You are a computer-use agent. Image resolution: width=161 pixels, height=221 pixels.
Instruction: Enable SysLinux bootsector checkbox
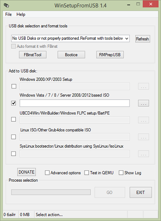[14, 154]
